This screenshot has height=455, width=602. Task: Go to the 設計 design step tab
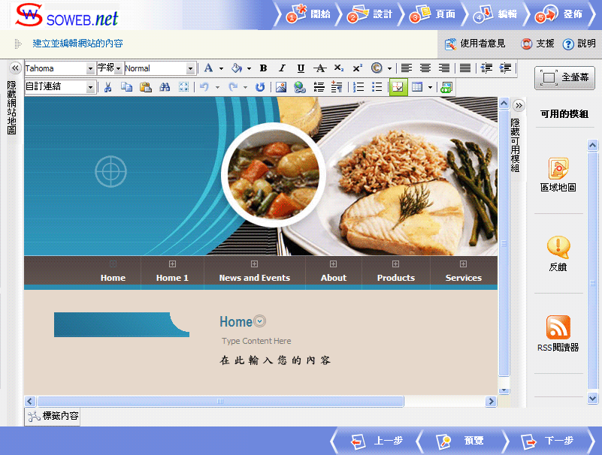[372, 14]
